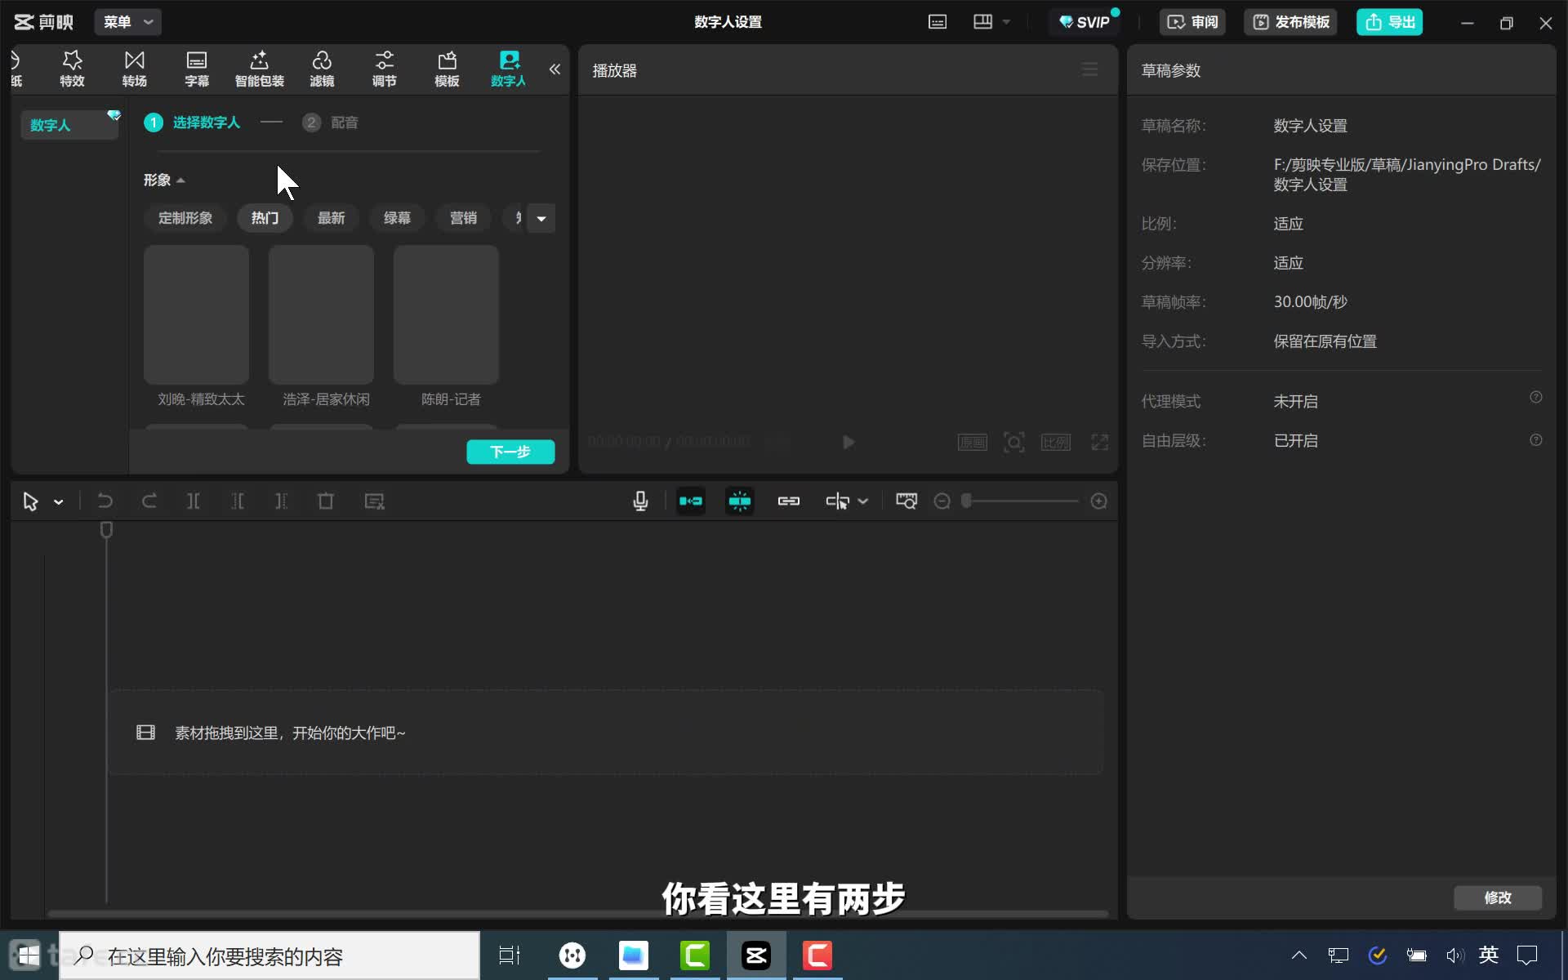Screen dimensions: 1568x980
Task: Open the 转场 transitions panel
Action: pyautogui.click(x=134, y=69)
